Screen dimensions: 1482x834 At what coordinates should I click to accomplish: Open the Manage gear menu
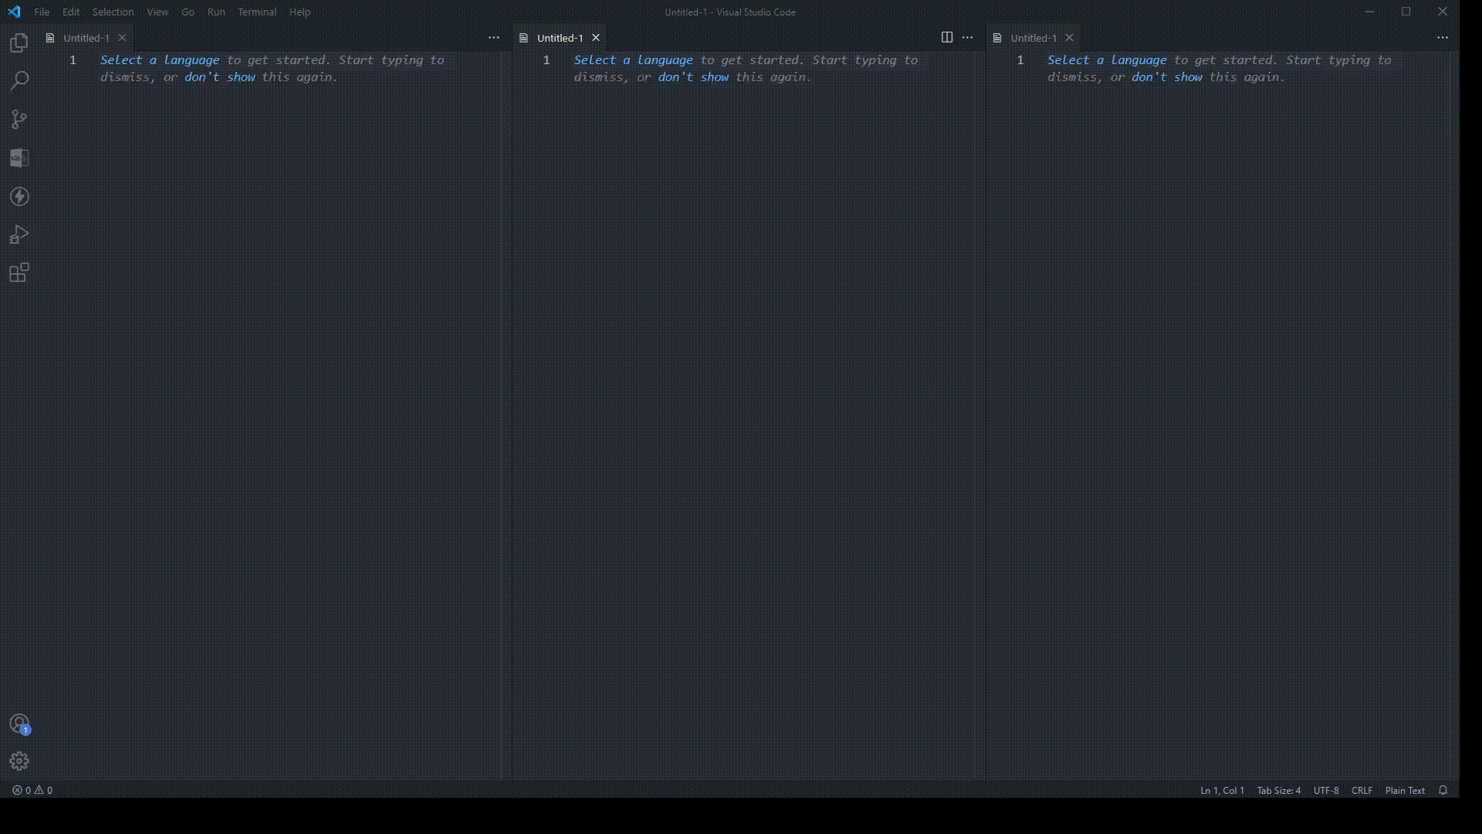19,761
